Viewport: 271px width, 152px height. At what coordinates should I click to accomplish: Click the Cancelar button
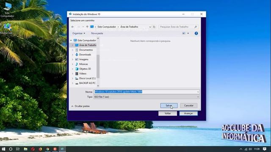pyautogui.click(x=188, y=106)
